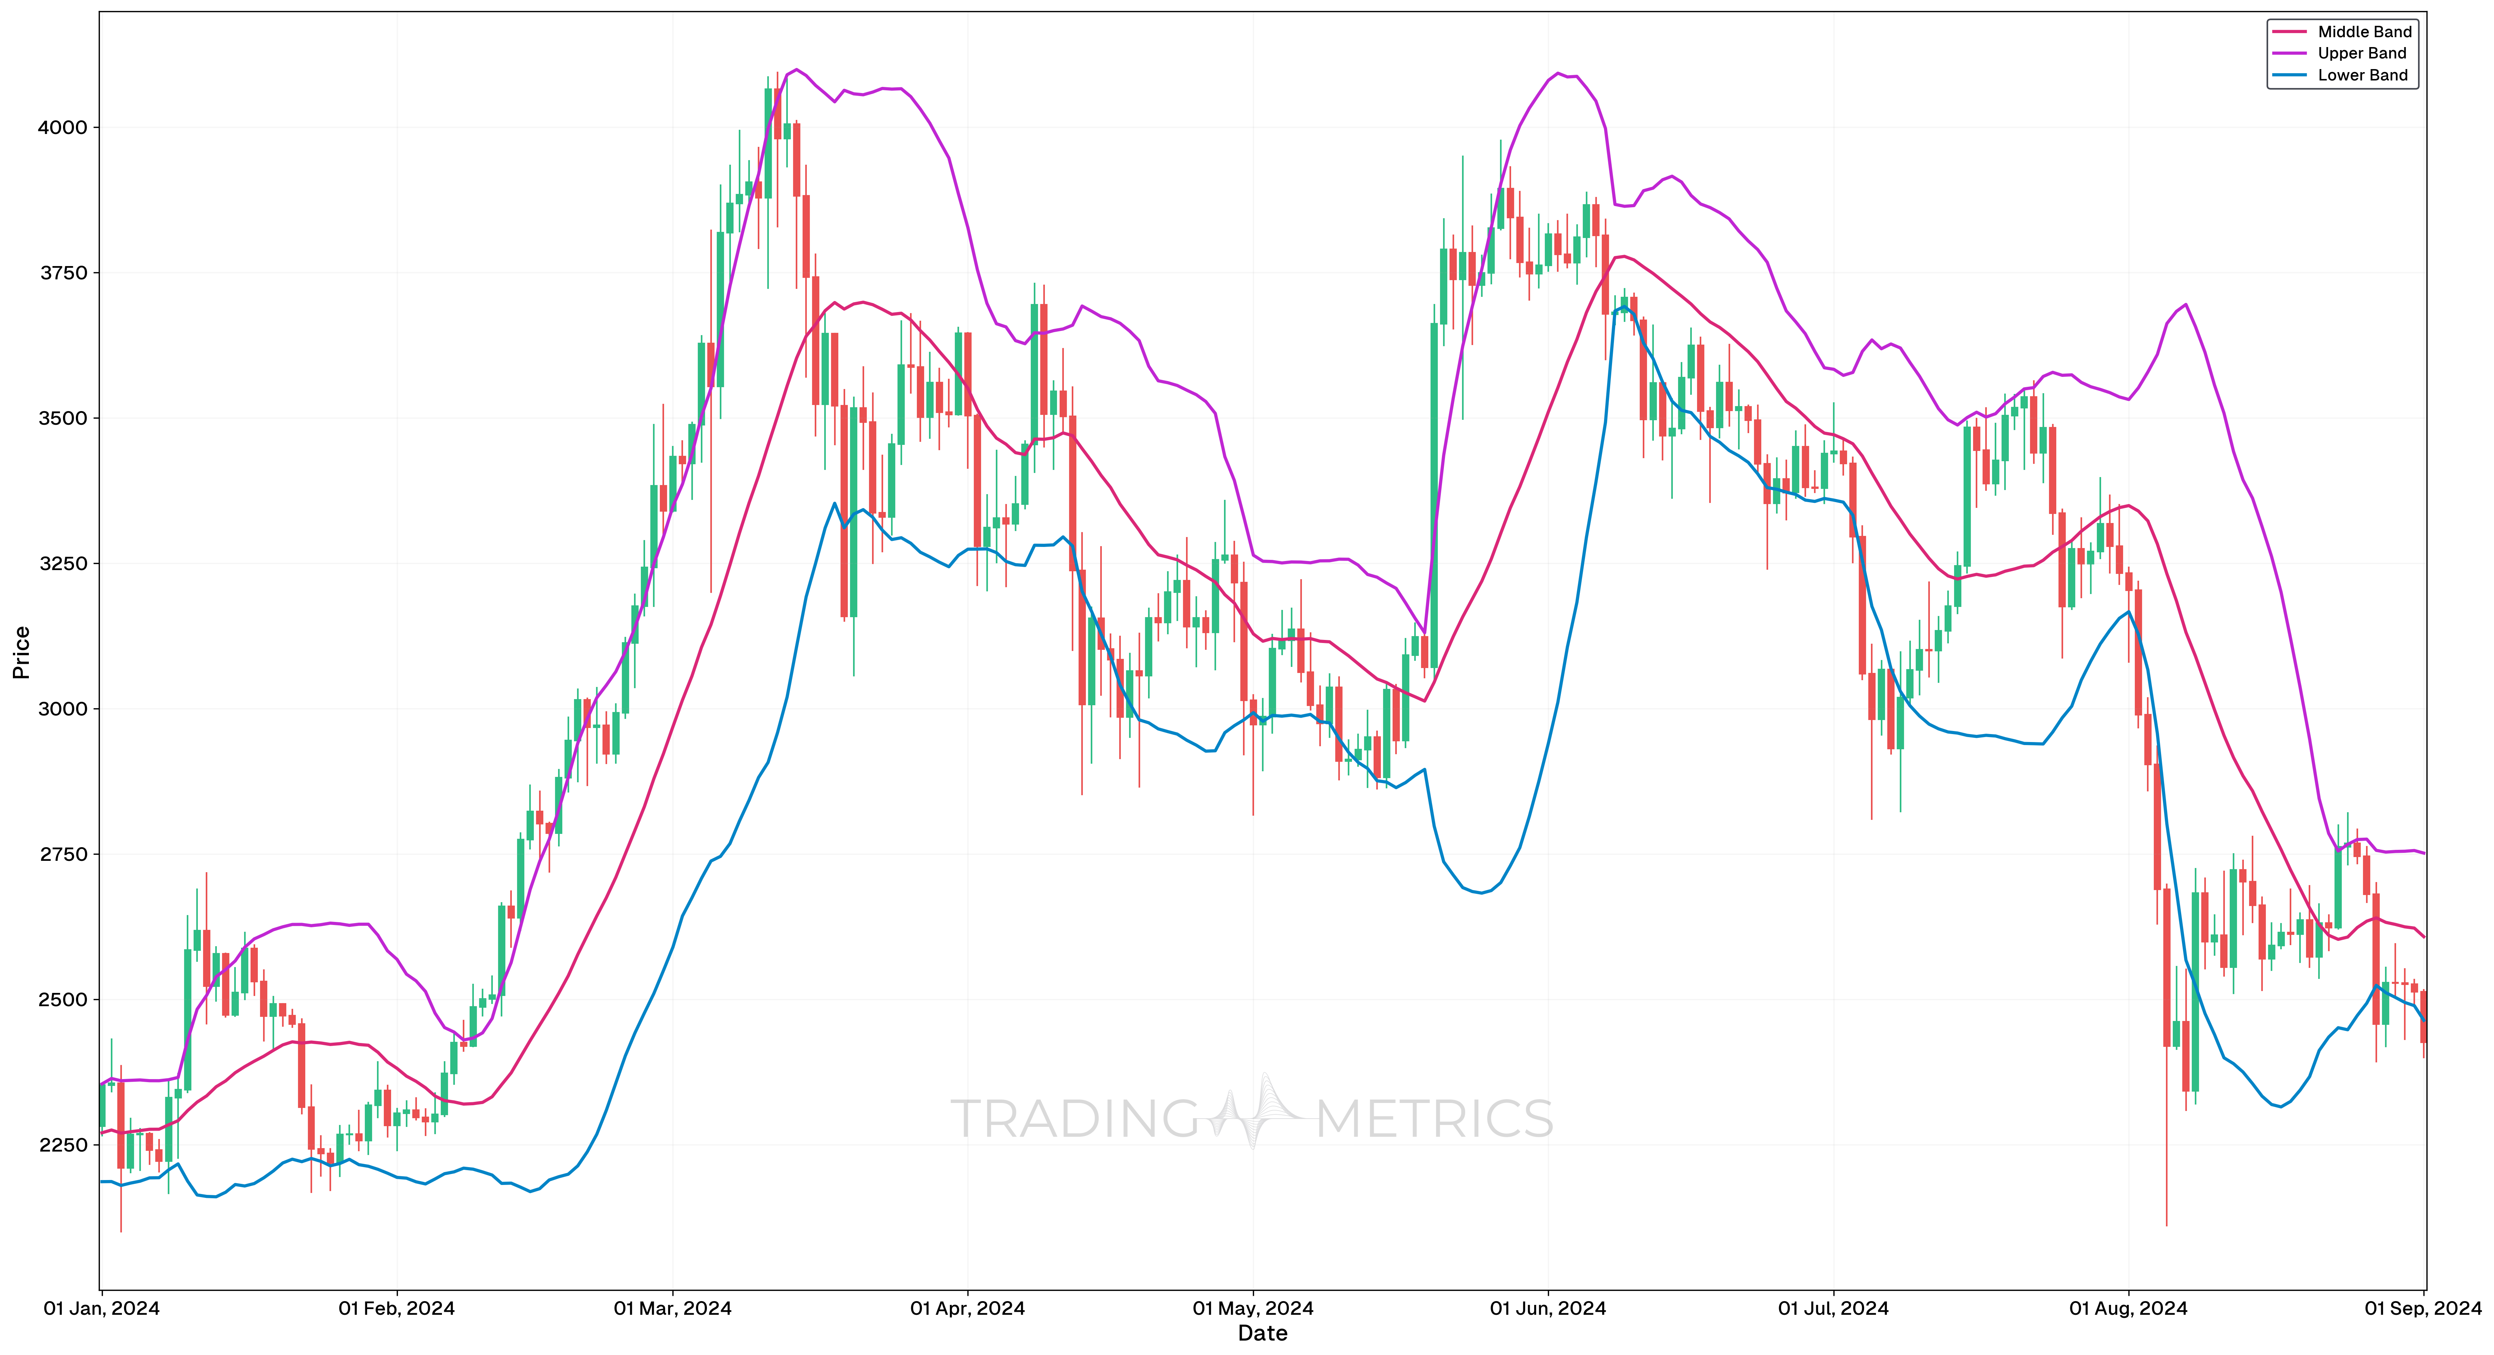Viewport: 2494px width, 1355px height.
Task: Click the pink Middle Band legend line swatch
Action: pos(2290,32)
